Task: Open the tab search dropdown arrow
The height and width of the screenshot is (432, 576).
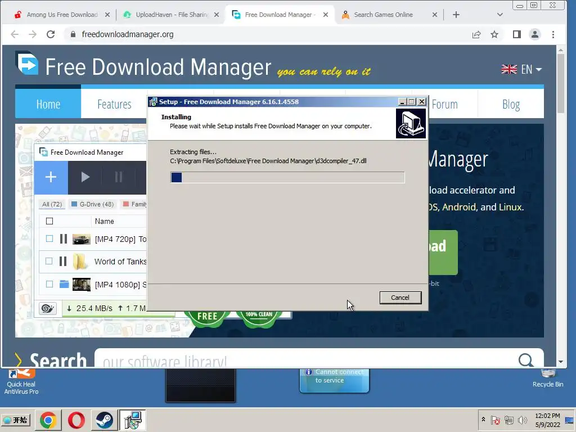Action: pyautogui.click(x=499, y=15)
